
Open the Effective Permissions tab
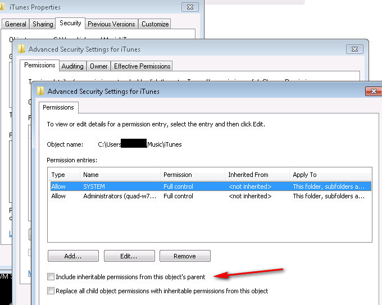point(142,66)
